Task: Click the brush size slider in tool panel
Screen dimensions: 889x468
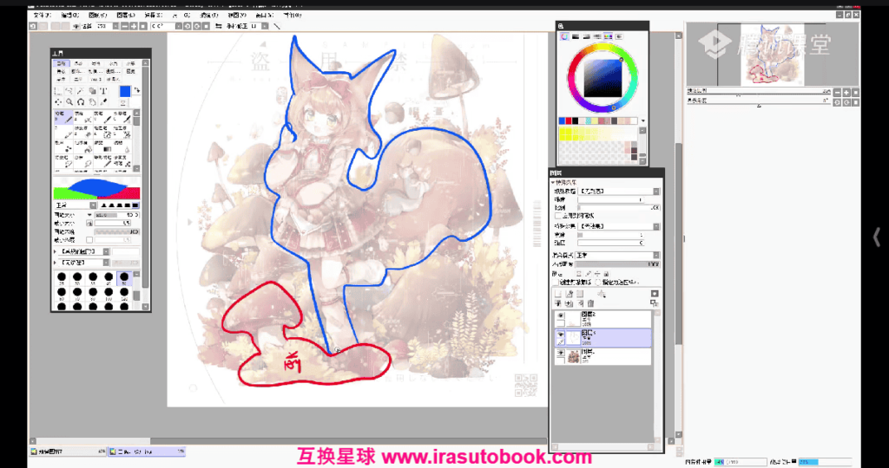Action: coord(117,215)
